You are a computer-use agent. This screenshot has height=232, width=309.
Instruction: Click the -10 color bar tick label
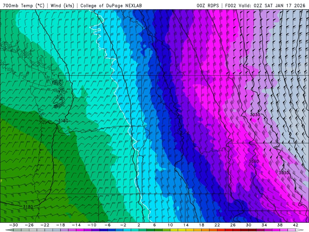click(92, 225)
